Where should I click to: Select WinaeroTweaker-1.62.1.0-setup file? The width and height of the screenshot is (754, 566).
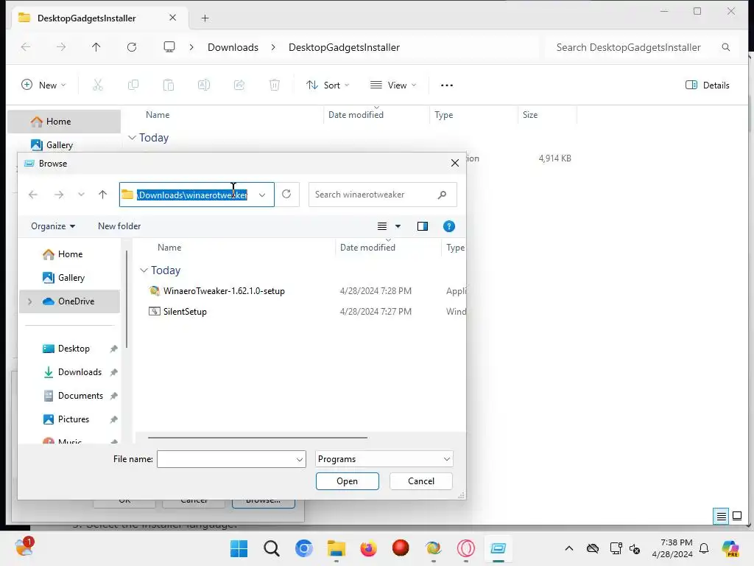(224, 290)
